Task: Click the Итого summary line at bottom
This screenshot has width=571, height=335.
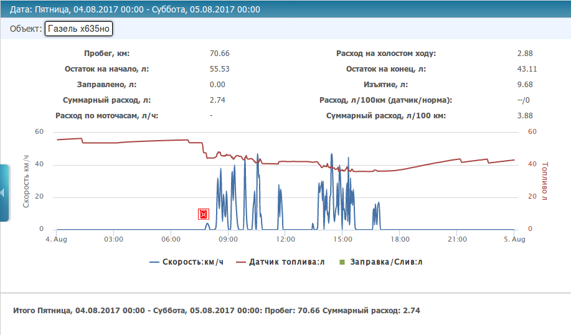Action: [x=216, y=310]
